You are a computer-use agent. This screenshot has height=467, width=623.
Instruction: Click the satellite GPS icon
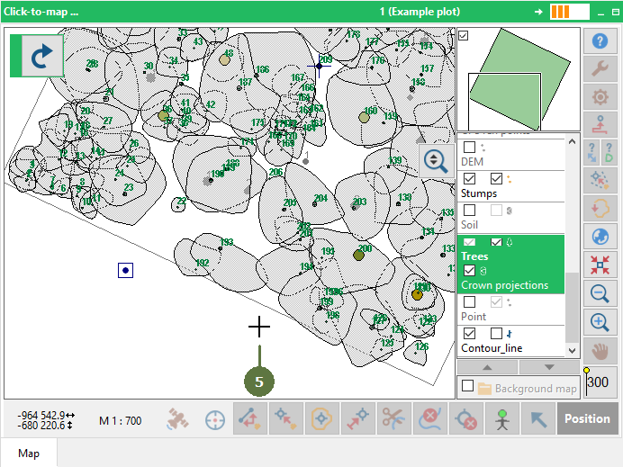pos(177,419)
